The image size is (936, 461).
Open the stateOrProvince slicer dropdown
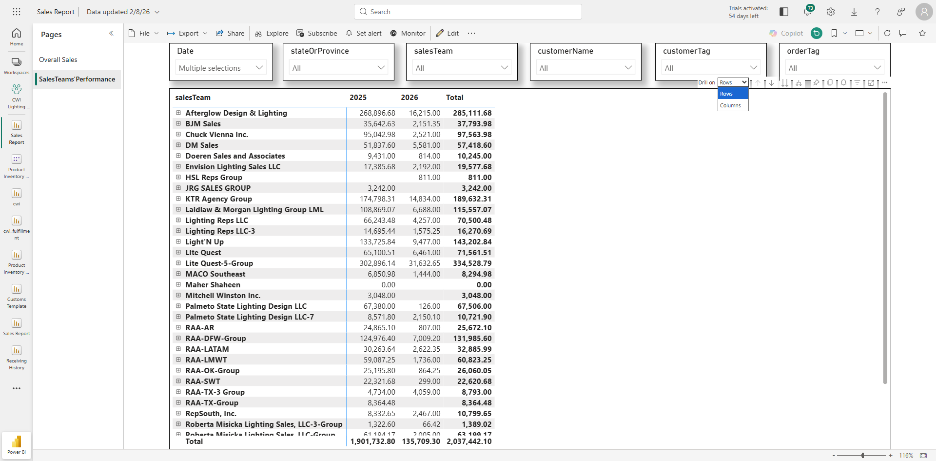(x=338, y=68)
